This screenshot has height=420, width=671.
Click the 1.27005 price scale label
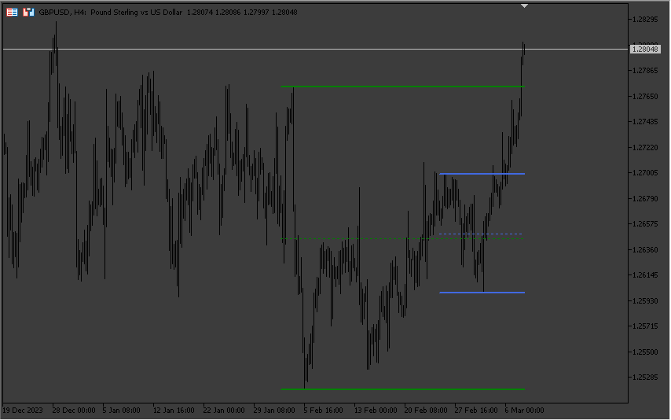pos(645,173)
